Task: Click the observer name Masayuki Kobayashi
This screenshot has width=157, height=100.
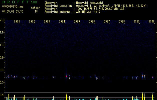Action: click(90, 3)
